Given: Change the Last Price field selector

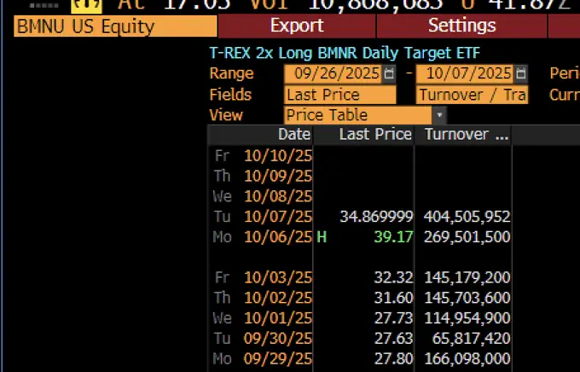Looking at the screenshot, I should pos(340,95).
